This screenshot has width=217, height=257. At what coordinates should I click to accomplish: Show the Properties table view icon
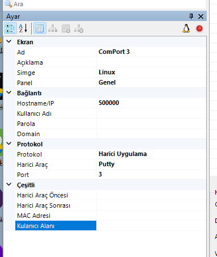coord(40,28)
